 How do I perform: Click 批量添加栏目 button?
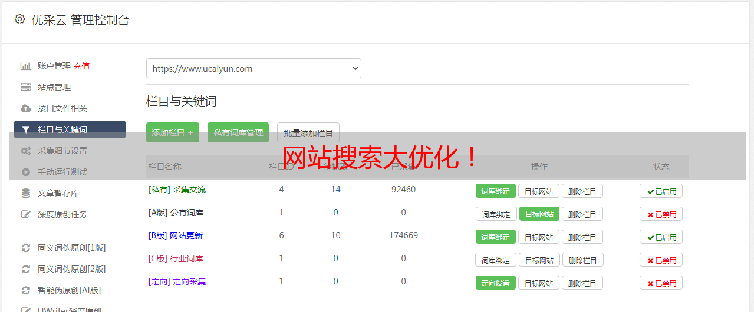[308, 132]
